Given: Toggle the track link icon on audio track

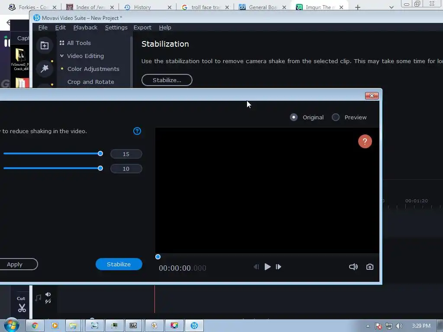Looking at the screenshot, I should (48, 301).
